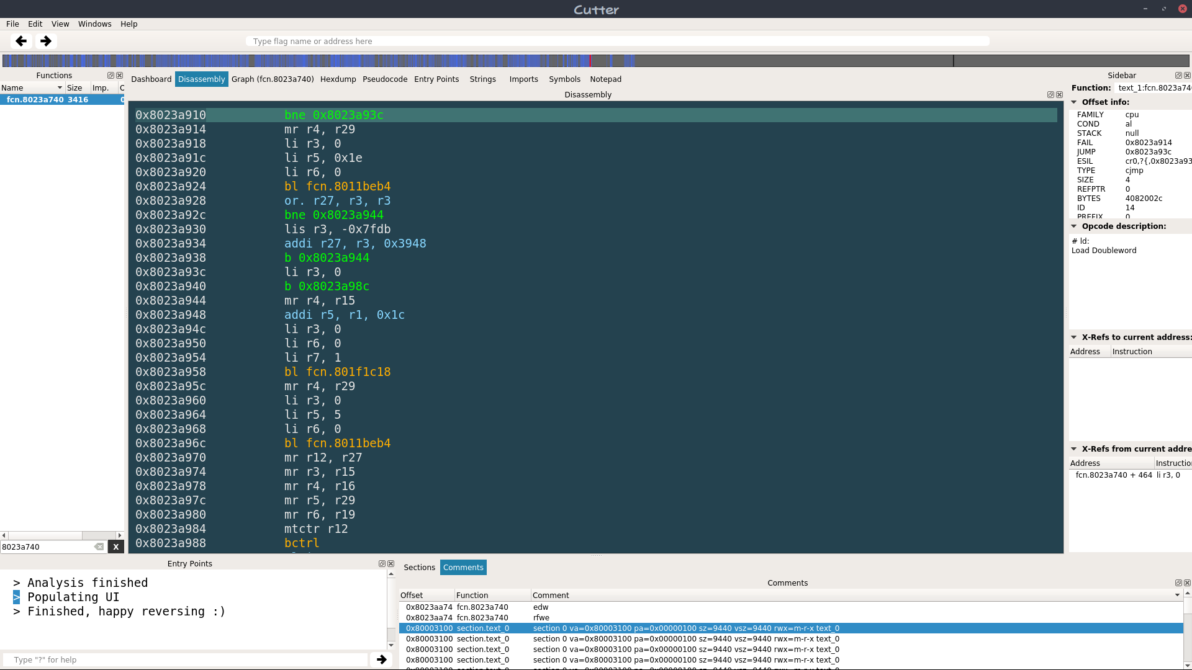Click the flag name or address field
The height and width of the screenshot is (670, 1192).
coord(618,41)
